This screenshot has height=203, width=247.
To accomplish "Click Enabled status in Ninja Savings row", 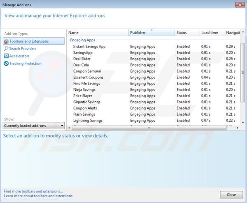I will click(x=183, y=89).
